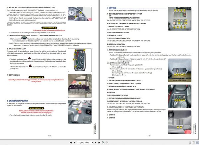
Task: Click the 'OPTION CABINE COMFORT' photo
Action: click(x=179, y=70)
